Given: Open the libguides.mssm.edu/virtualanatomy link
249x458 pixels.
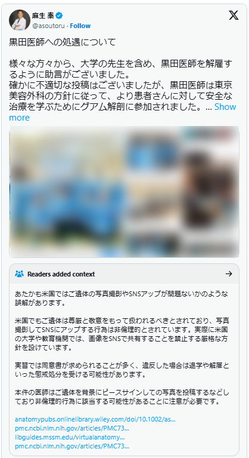Looking at the screenshot, I should click(x=70, y=437).
